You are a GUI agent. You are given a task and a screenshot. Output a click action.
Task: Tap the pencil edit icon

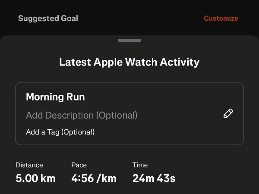click(x=228, y=113)
